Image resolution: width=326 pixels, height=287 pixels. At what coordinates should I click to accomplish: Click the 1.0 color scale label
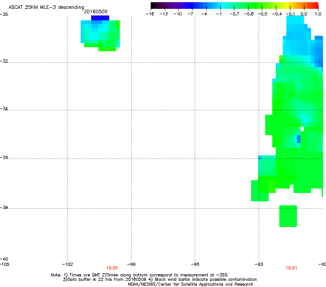[x=318, y=14]
